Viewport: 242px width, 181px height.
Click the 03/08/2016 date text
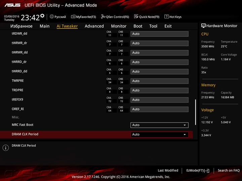[x=12, y=16]
